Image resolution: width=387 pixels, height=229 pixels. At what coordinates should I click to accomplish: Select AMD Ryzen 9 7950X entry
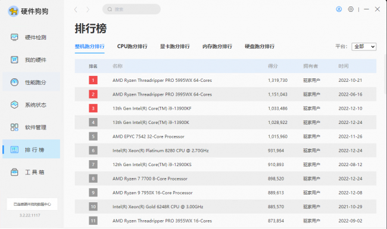tap(226, 193)
